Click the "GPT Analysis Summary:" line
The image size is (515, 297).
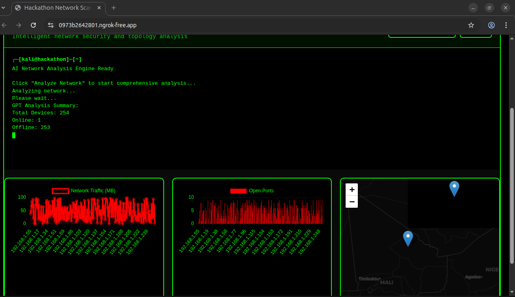coord(45,105)
